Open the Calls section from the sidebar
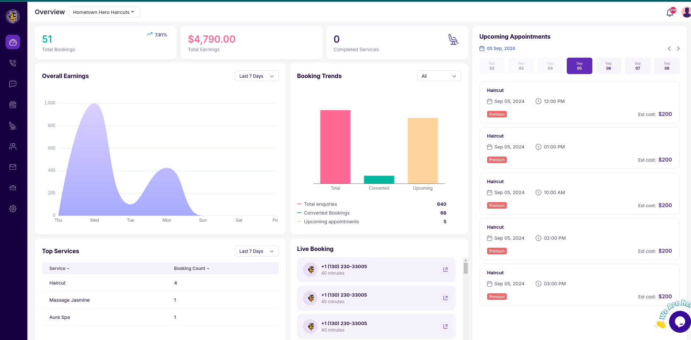Image resolution: width=691 pixels, height=340 pixels. 13,63
